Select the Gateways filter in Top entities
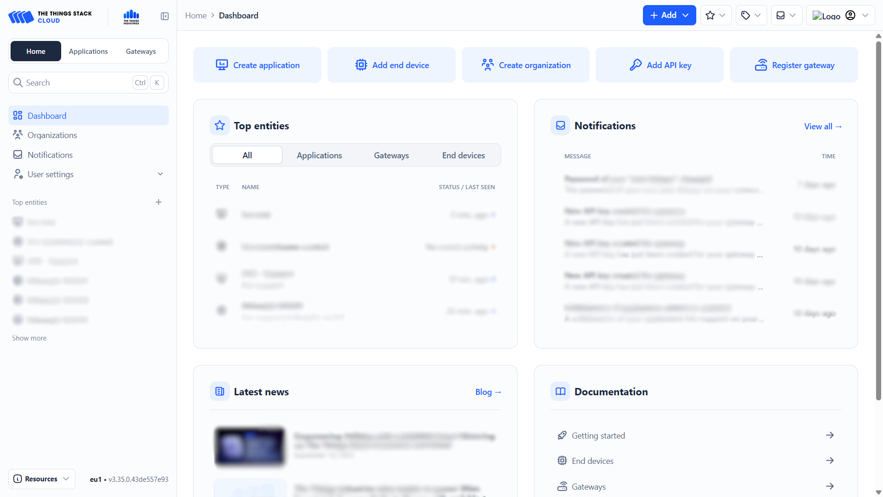Viewport: 883px width, 497px height. (x=391, y=156)
